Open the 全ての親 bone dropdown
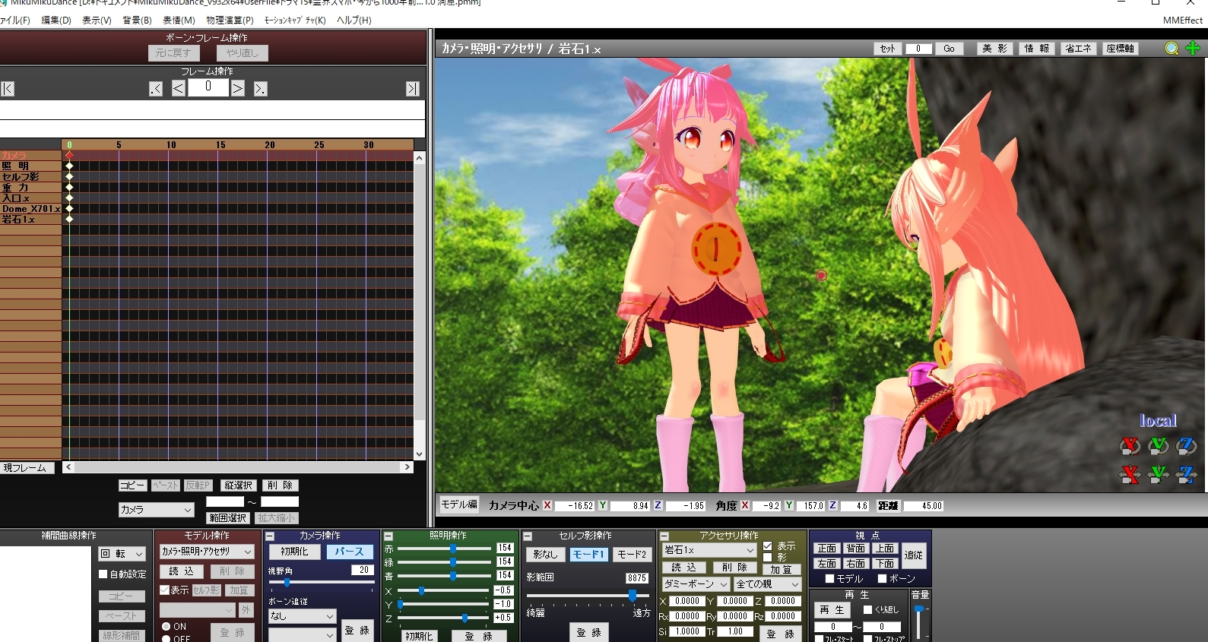The height and width of the screenshot is (642, 1208). click(x=768, y=584)
